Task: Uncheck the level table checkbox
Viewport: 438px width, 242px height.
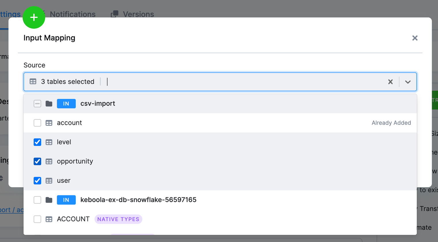Action: point(37,142)
